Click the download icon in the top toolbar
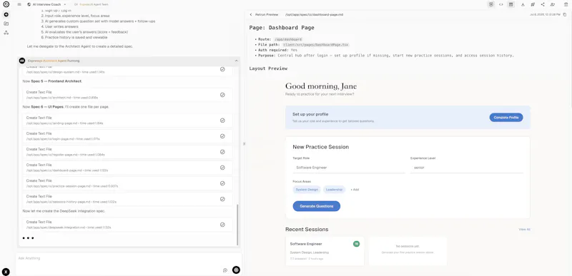Screen dimensions: 572x276 pyautogui.click(x=523, y=4)
